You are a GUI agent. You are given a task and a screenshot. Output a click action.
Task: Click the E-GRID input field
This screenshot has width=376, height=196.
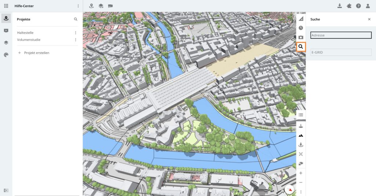(341, 52)
